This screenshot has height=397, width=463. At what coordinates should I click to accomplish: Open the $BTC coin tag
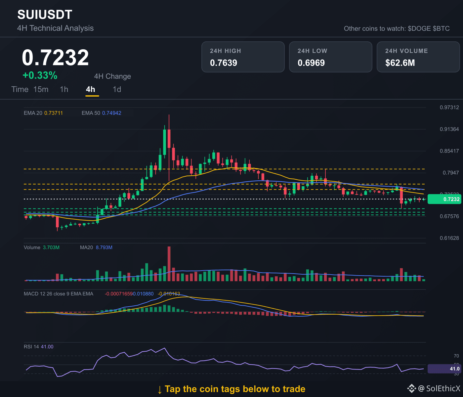click(441, 28)
